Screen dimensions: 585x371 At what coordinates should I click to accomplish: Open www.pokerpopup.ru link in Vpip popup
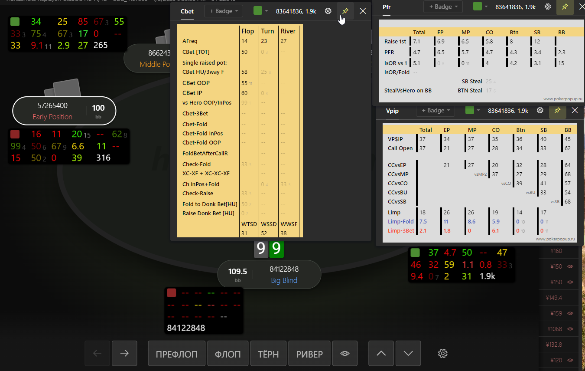pos(556,239)
